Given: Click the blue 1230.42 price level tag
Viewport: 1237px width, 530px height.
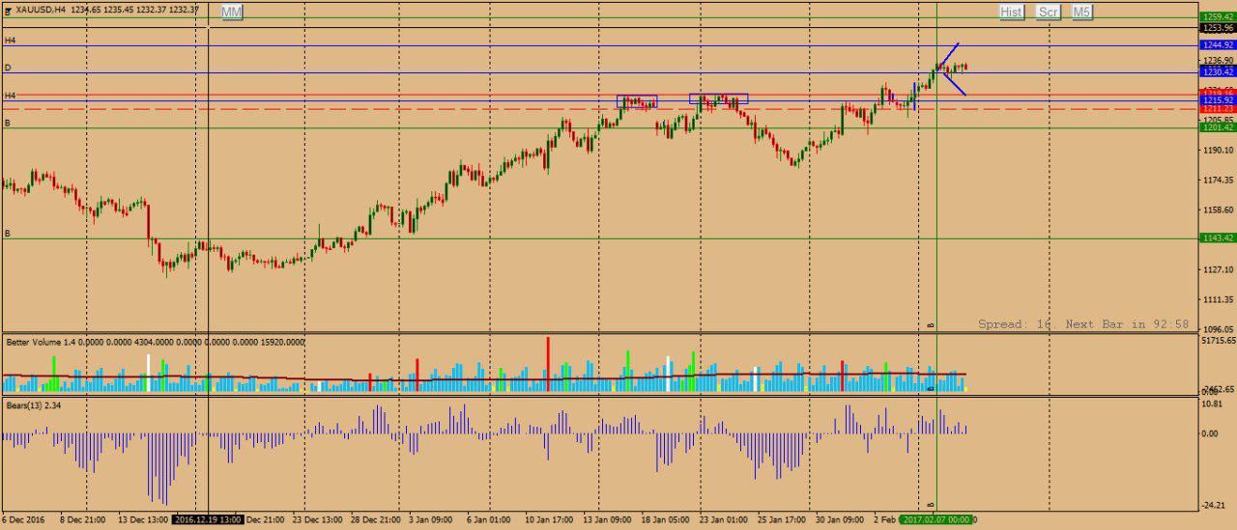Looking at the screenshot, I should coord(1217,72).
